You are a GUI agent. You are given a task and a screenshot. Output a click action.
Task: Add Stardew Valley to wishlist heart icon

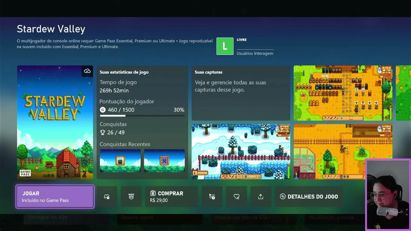click(237, 197)
